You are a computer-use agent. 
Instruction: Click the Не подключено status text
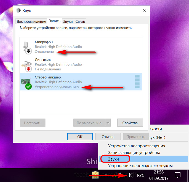(x=48, y=69)
